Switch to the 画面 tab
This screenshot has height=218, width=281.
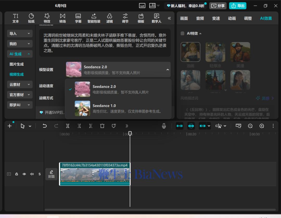pyautogui.click(x=184, y=18)
